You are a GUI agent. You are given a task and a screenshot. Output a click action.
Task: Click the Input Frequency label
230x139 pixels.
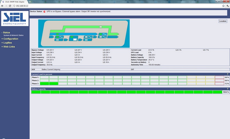click(x=38, y=58)
